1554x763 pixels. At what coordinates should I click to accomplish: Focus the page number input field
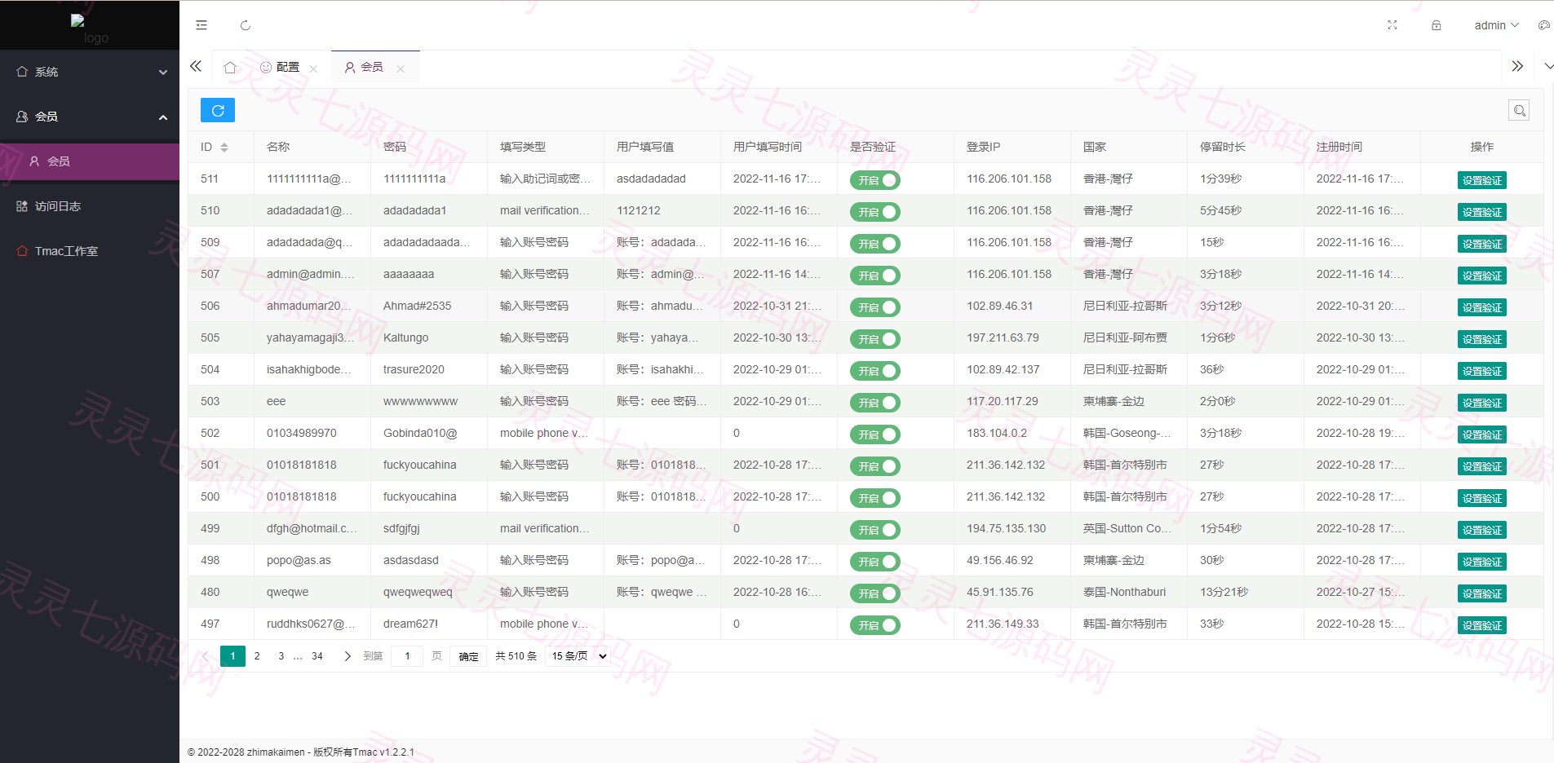[x=407, y=656]
